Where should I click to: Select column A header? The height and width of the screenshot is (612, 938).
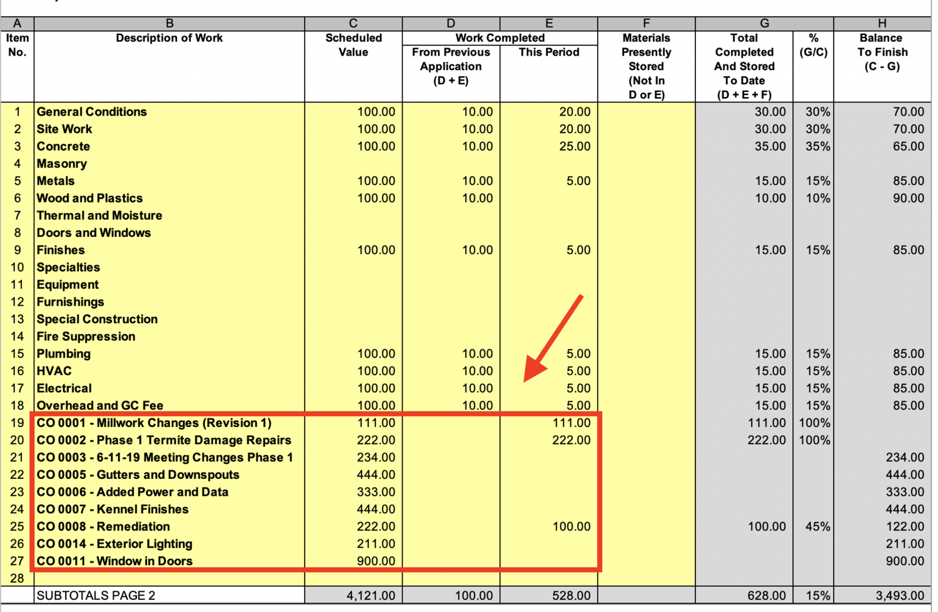coord(17,23)
